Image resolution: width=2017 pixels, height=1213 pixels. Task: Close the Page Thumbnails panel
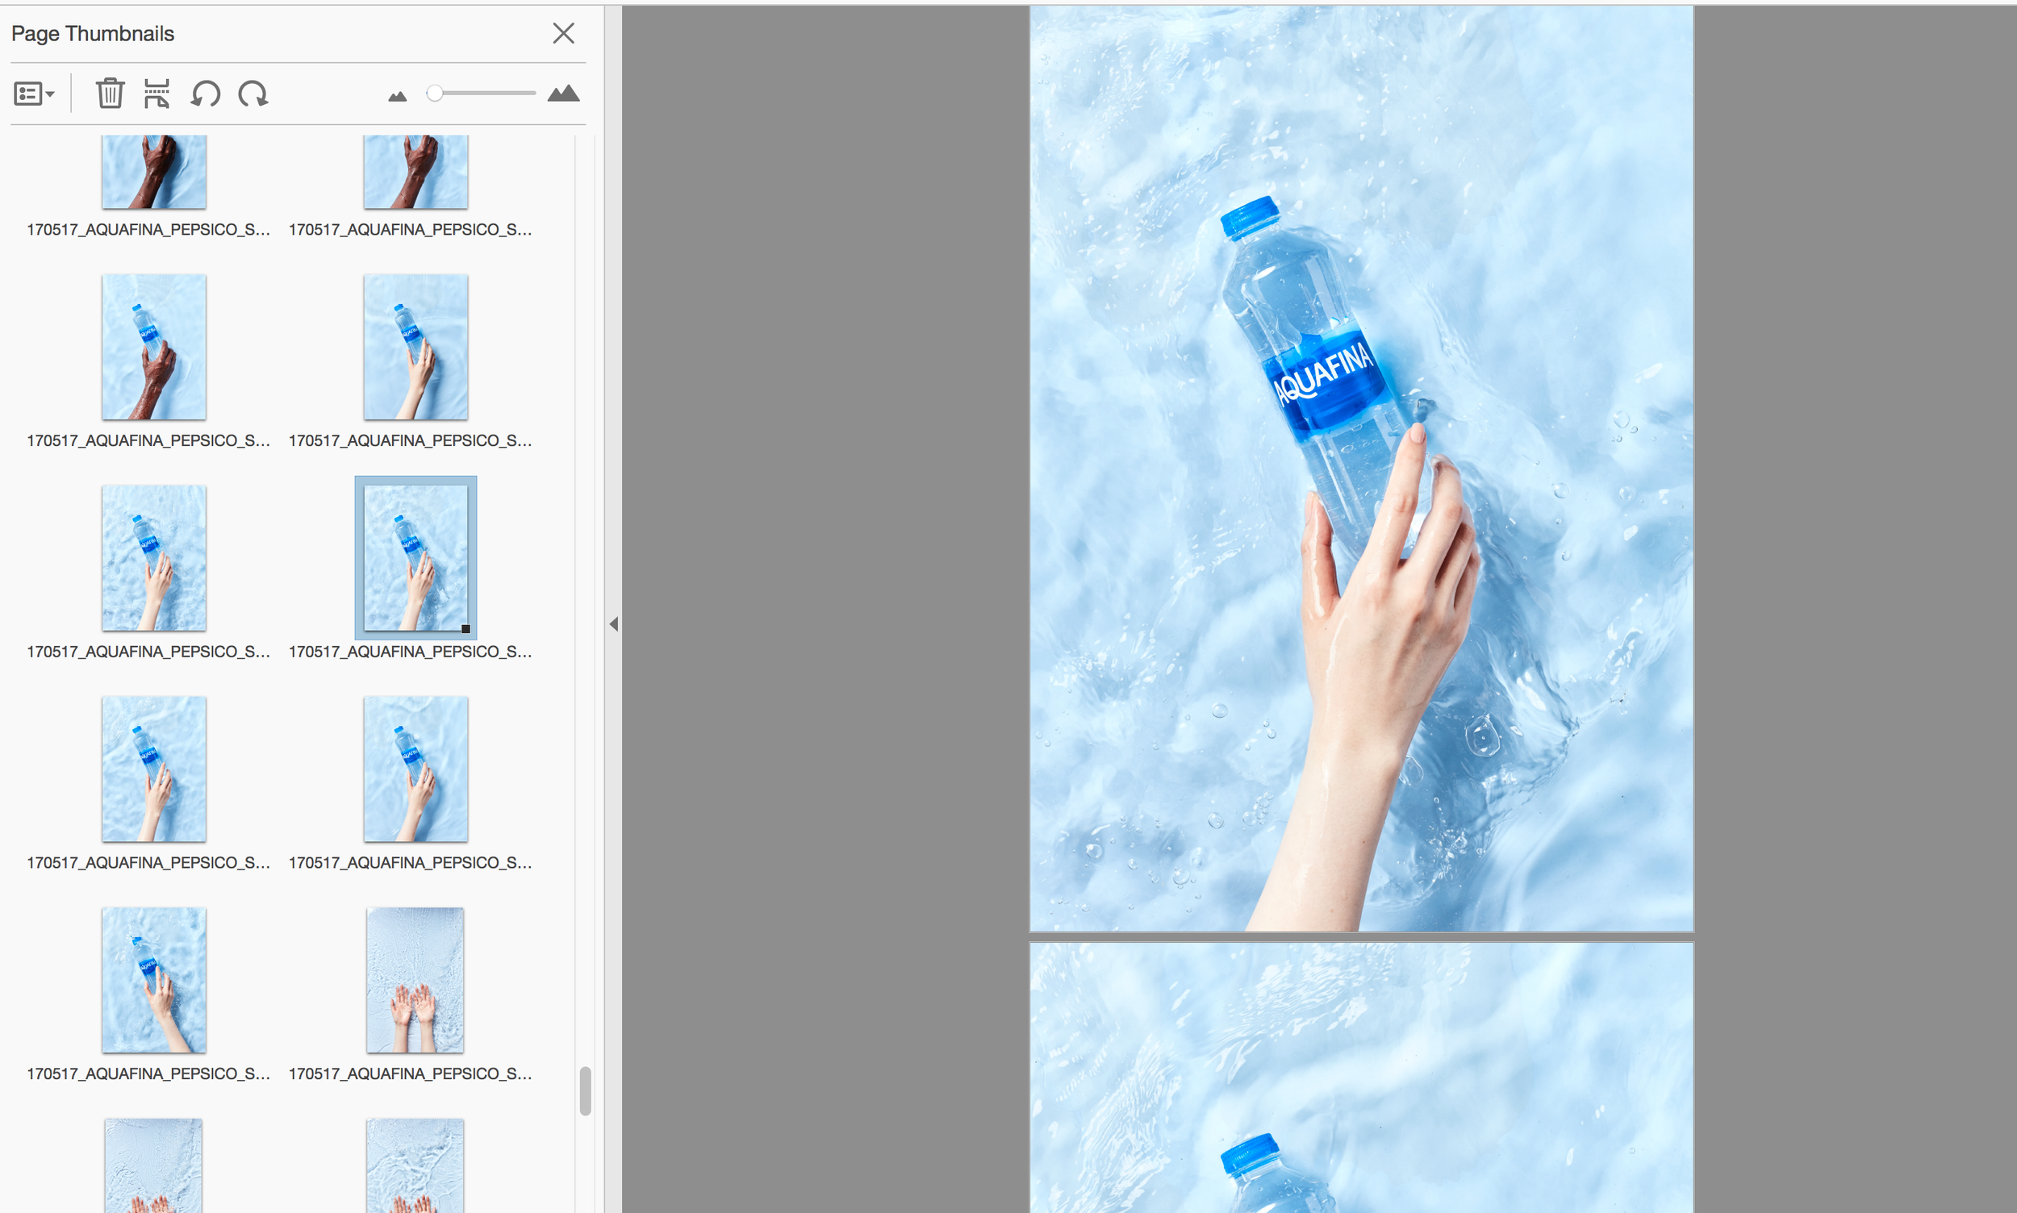pos(563,34)
